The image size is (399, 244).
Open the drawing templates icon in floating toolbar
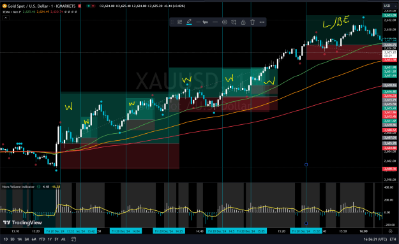tap(179, 22)
